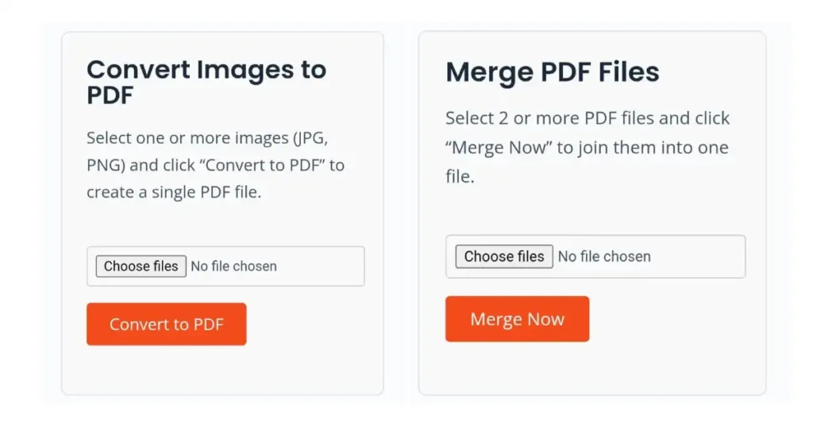Click "create a single PDF file." text line
Viewport: 813px width, 427px height.
[x=173, y=193]
